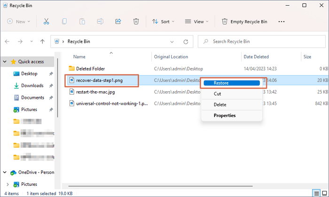Open Downloads in Quick access sidebar

point(32,86)
